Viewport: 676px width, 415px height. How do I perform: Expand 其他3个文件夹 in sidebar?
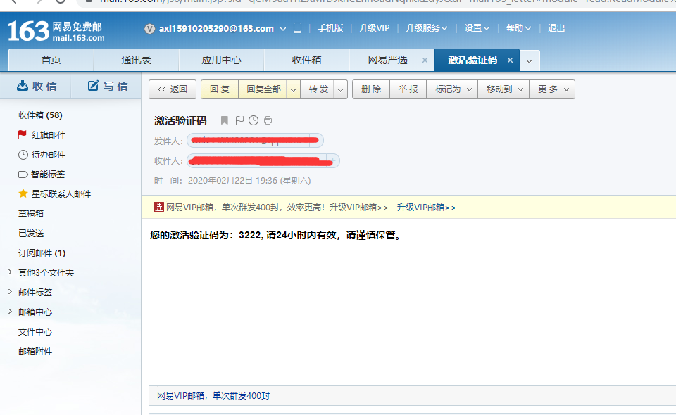[x=10, y=272]
